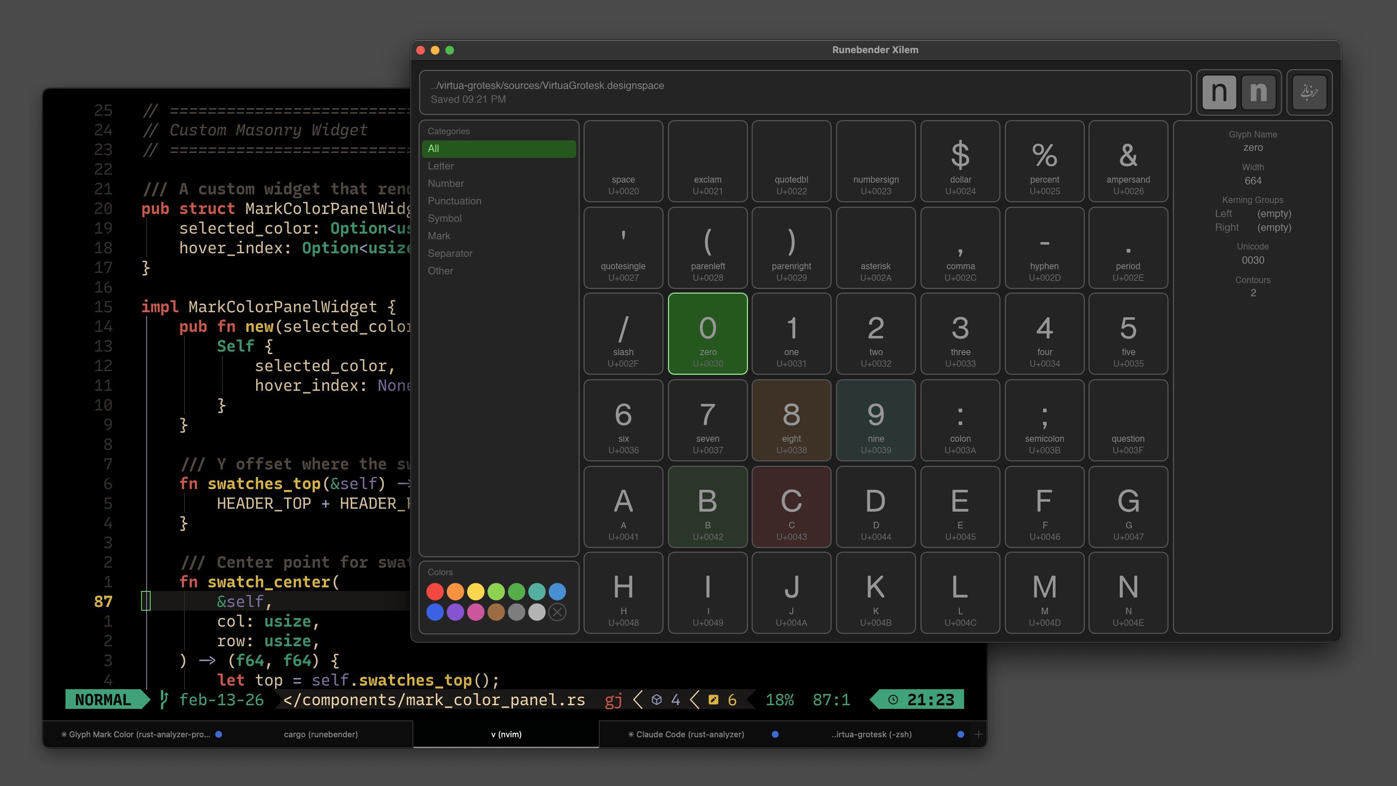Click the clear color (X) swatch
Screen dimensions: 1397x786
tap(557, 612)
